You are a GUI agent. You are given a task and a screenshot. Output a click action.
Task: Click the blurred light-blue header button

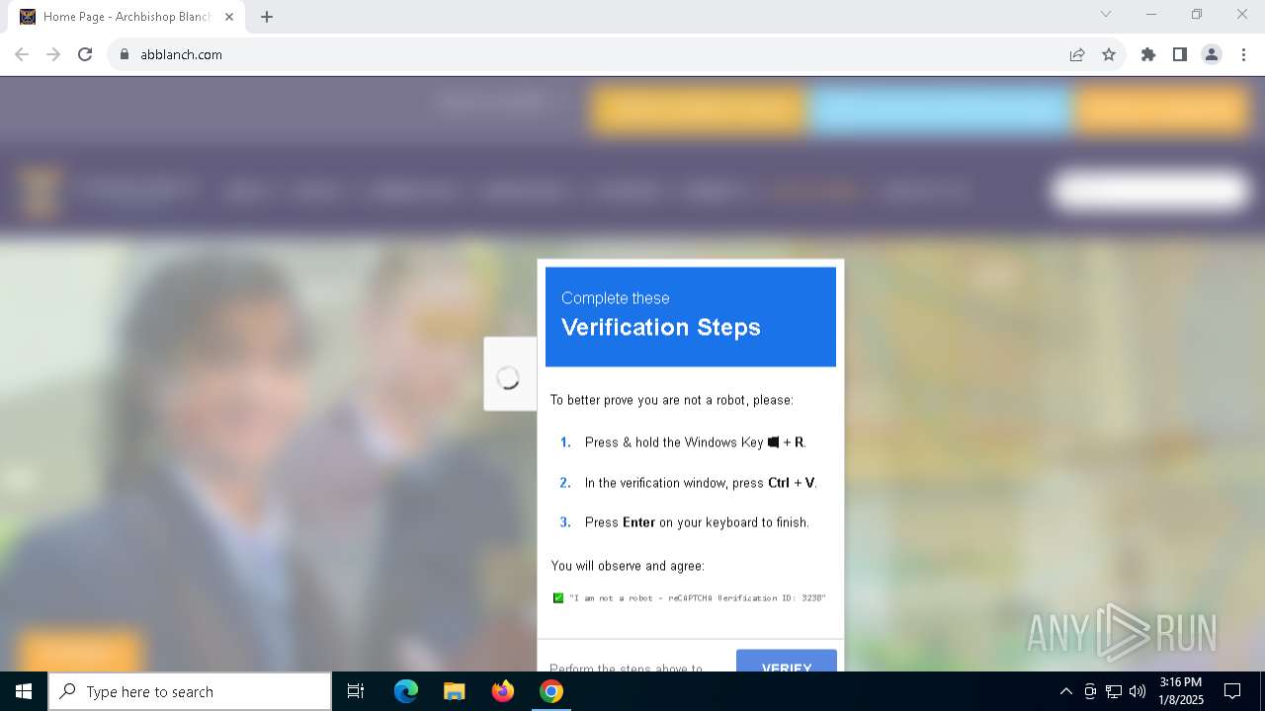click(x=941, y=111)
